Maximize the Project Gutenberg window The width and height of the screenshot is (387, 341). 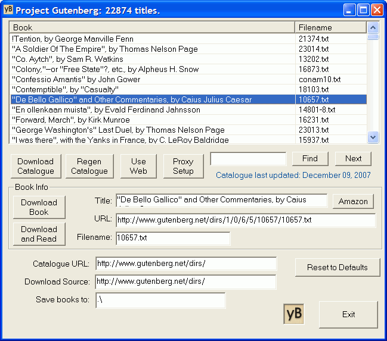pos(363,10)
